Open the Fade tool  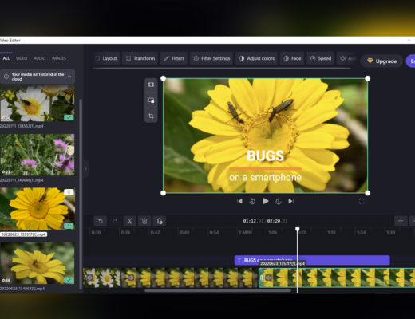(x=292, y=58)
